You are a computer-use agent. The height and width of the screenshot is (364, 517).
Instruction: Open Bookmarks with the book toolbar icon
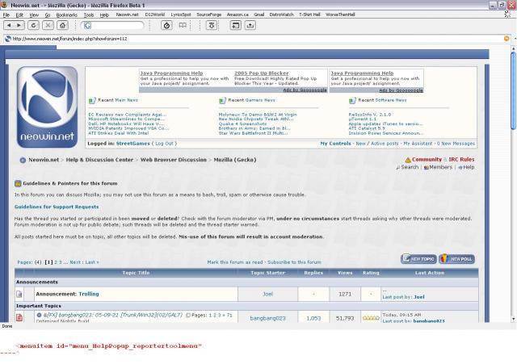[x=183, y=25]
